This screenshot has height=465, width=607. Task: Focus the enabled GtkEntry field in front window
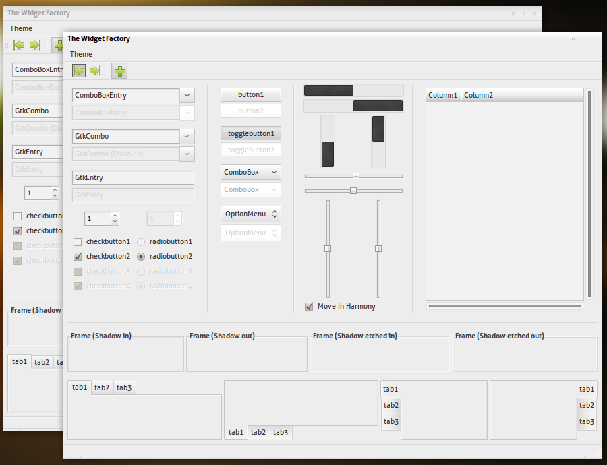coord(133,177)
